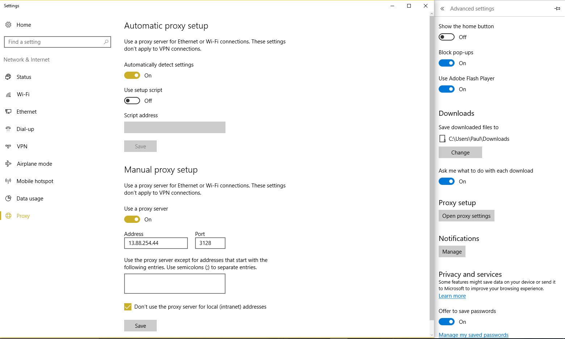Screen dimensions: 565x339
Task: Click the proxy exceptions text box
Action: coord(175,284)
